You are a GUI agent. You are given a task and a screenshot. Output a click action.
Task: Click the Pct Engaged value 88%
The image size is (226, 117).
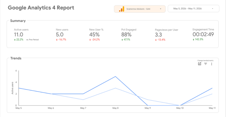pos(126,35)
